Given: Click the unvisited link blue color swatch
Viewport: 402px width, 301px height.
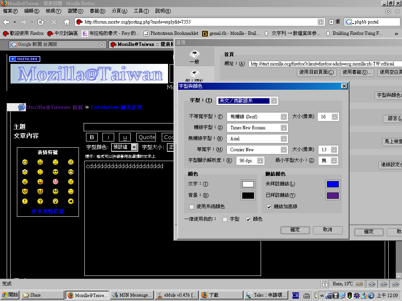Looking at the screenshot, I should click(x=333, y=184).
